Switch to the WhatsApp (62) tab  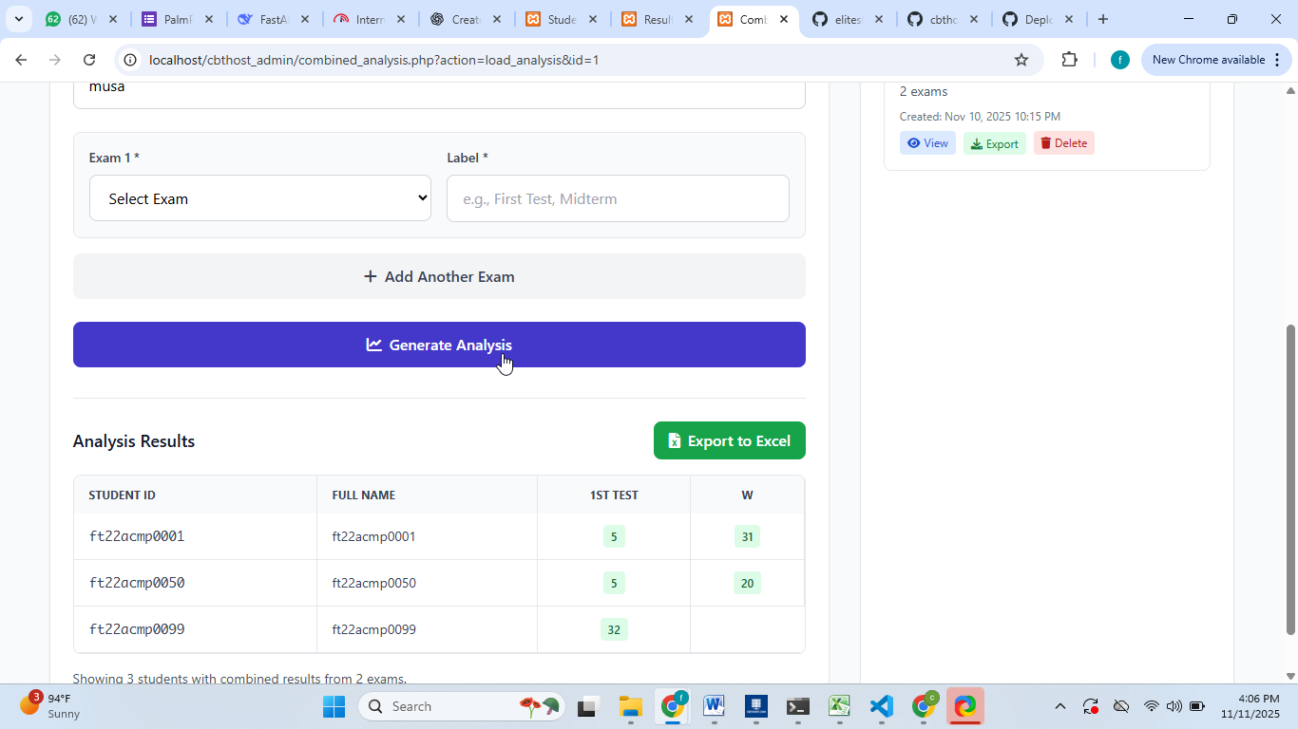(x=82, y=19)
